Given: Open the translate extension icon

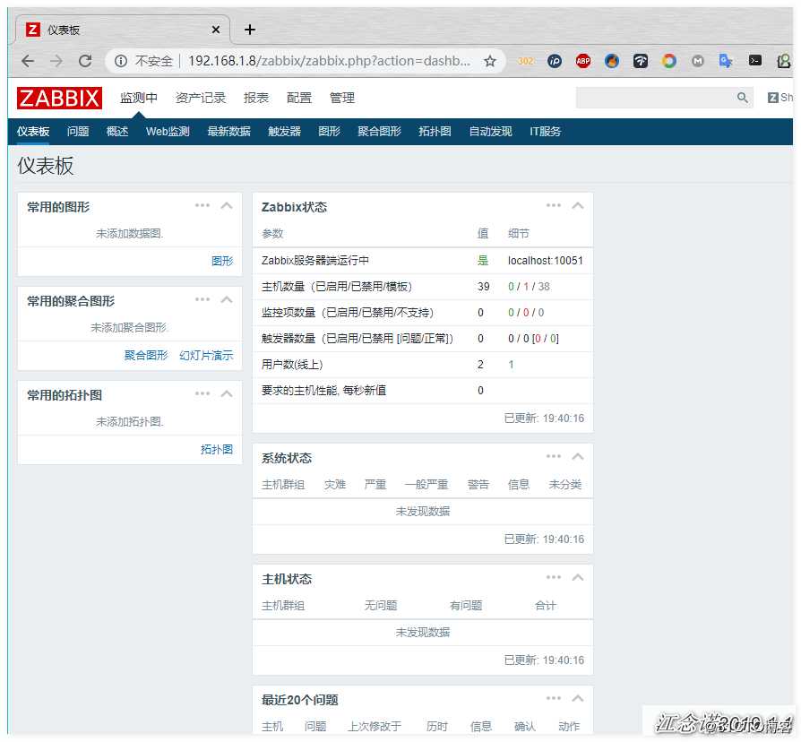Looking at the screenshot, I should (726, 61).
